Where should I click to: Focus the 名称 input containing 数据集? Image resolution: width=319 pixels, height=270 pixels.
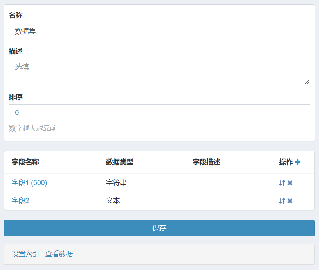coord(159,31)
